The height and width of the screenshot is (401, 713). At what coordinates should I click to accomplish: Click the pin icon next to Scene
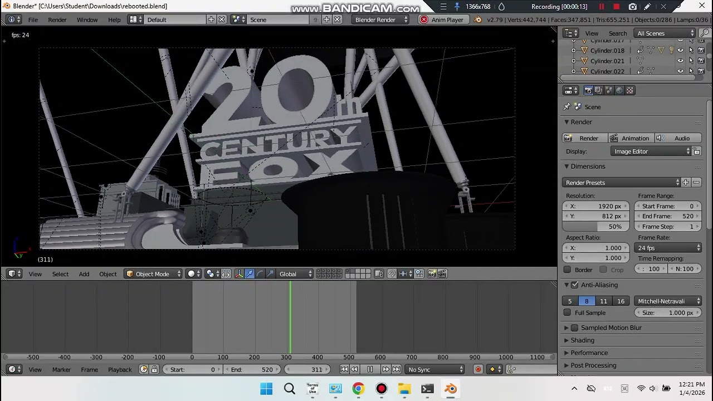point(567,106)
